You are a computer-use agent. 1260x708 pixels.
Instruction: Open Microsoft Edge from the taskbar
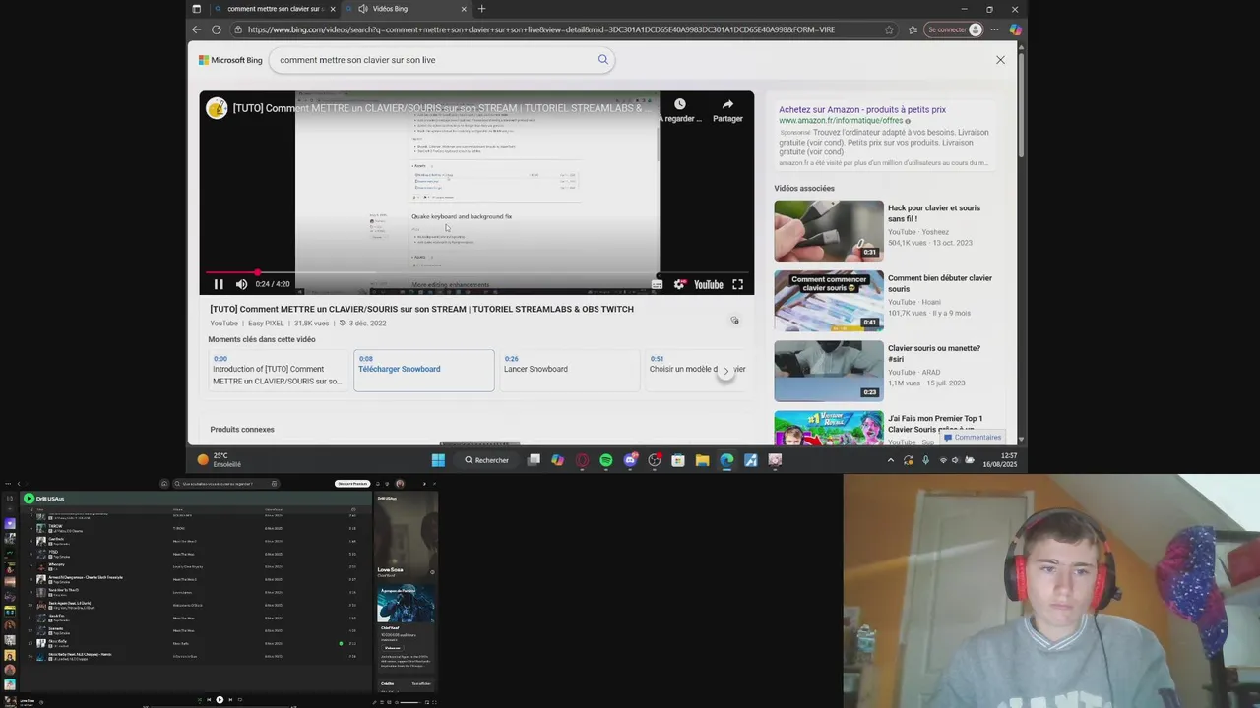pos(726,460)
